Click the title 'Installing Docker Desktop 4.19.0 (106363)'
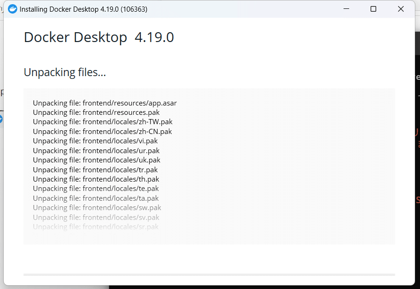 click(83, 9)
